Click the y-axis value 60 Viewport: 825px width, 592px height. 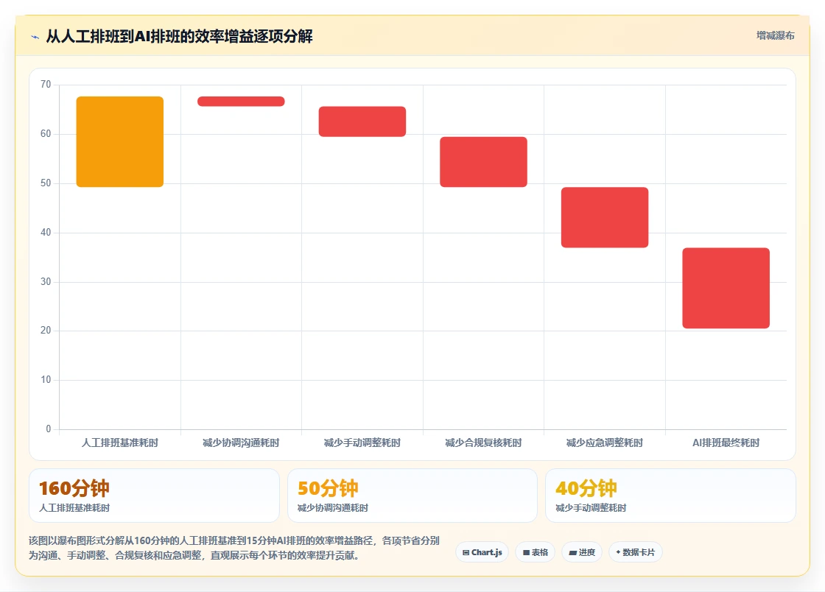[x=46, y=133]
